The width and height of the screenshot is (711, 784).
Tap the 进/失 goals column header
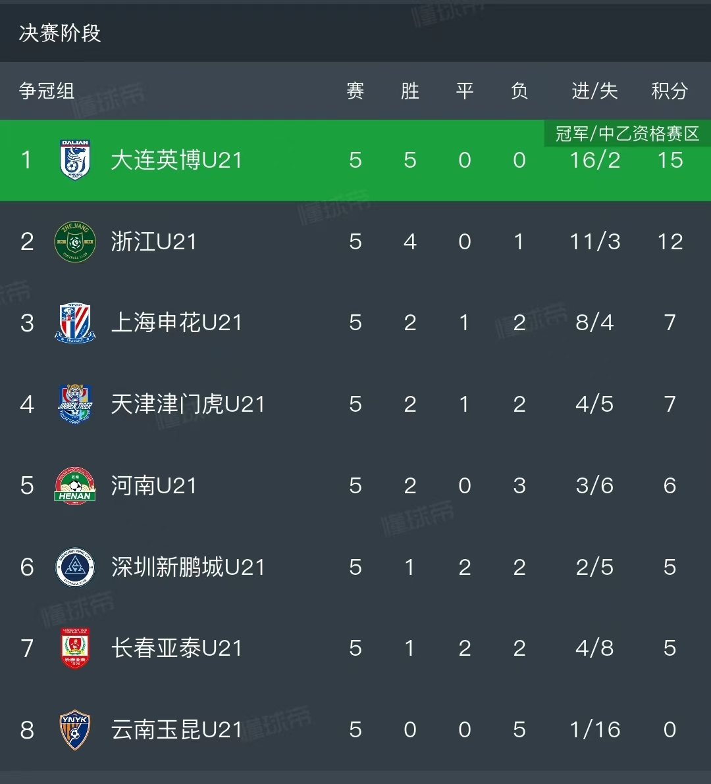pos(594,91)
